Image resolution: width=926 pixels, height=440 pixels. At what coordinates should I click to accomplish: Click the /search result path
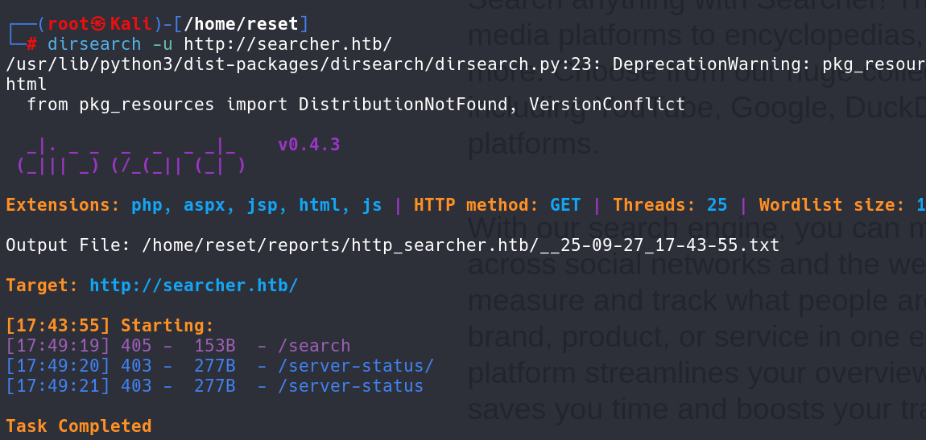(x=314, y=346)
